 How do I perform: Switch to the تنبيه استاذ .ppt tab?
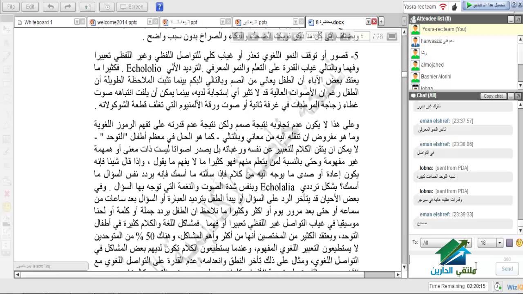[x=196, y=22]
